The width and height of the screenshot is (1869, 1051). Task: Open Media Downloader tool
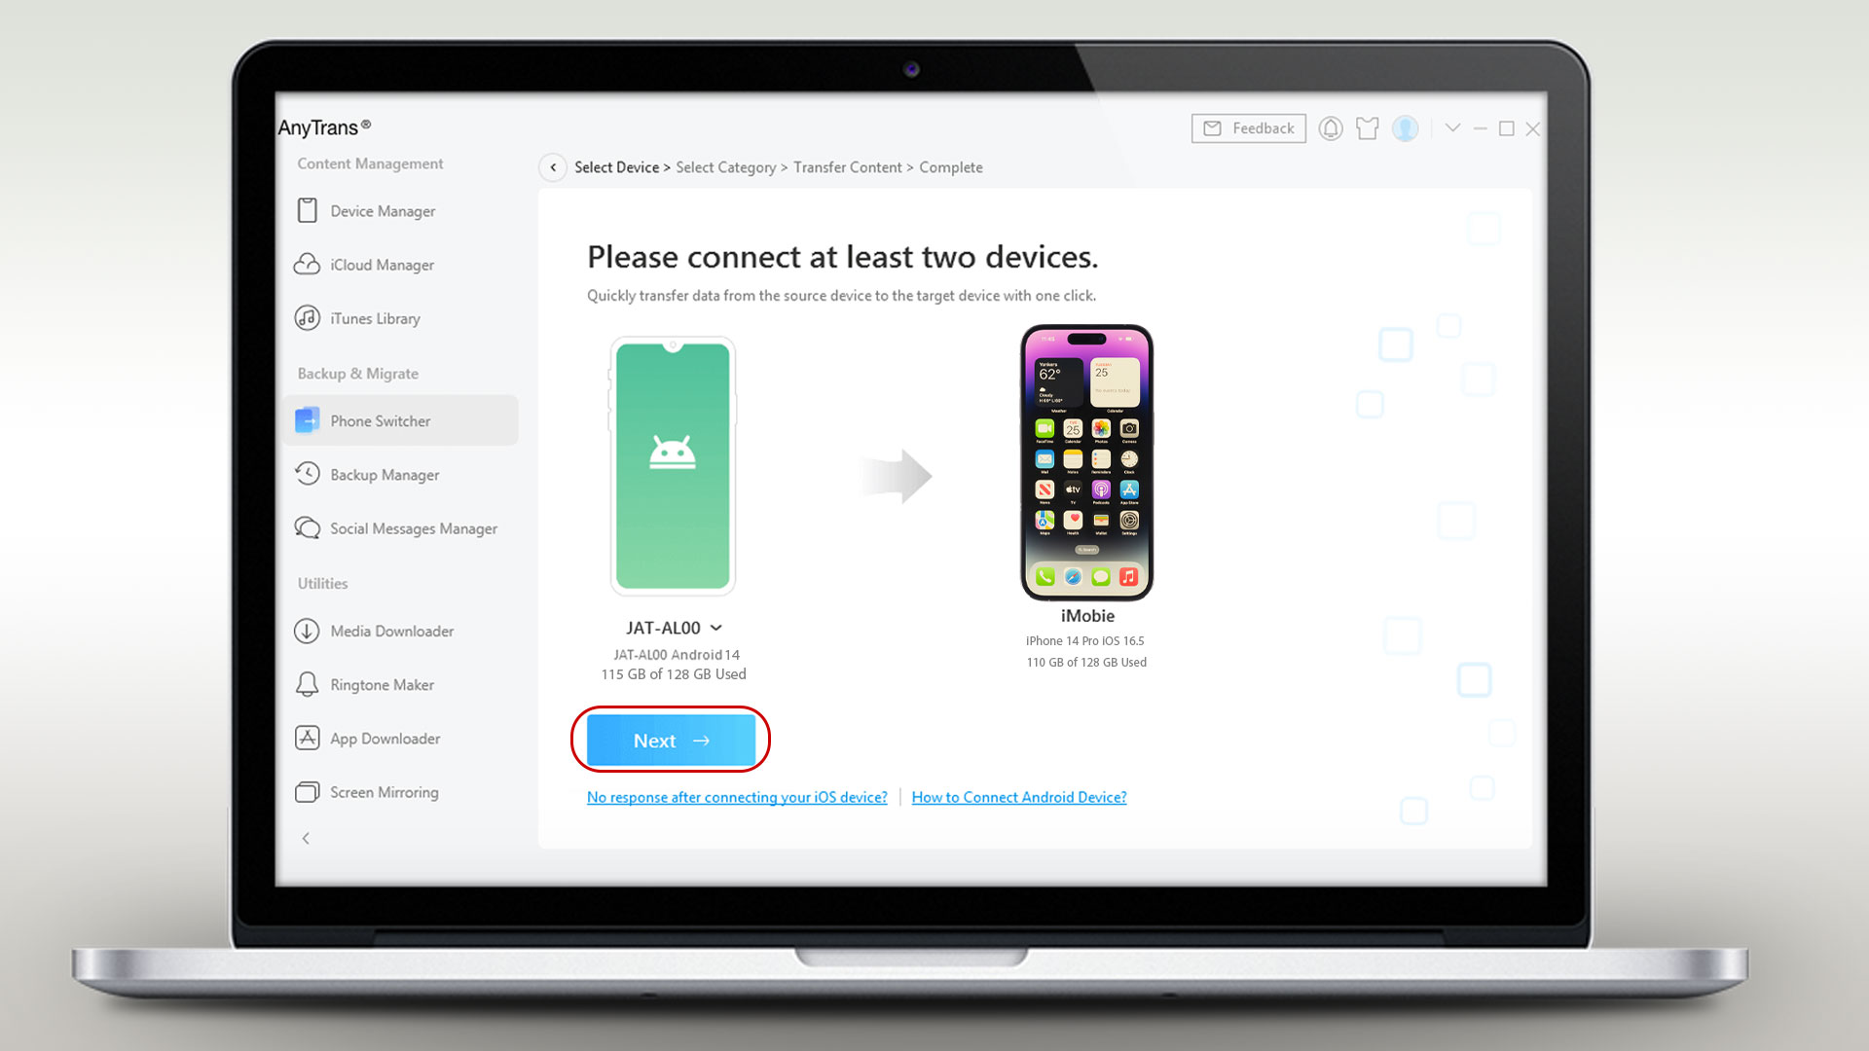pyautogui.click(x=389, y=630)
